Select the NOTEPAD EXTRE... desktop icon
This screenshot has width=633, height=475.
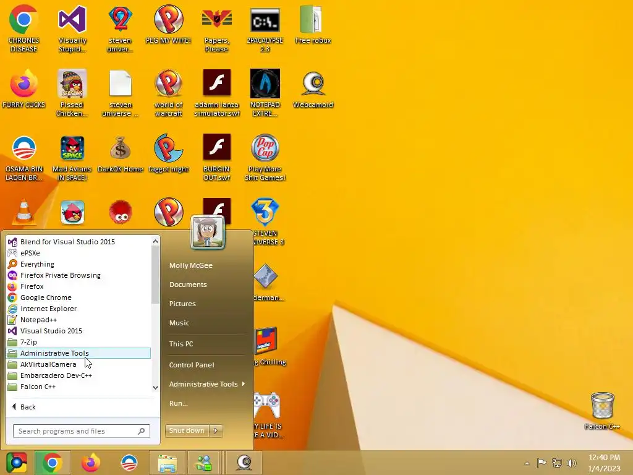tap(265, 93)
